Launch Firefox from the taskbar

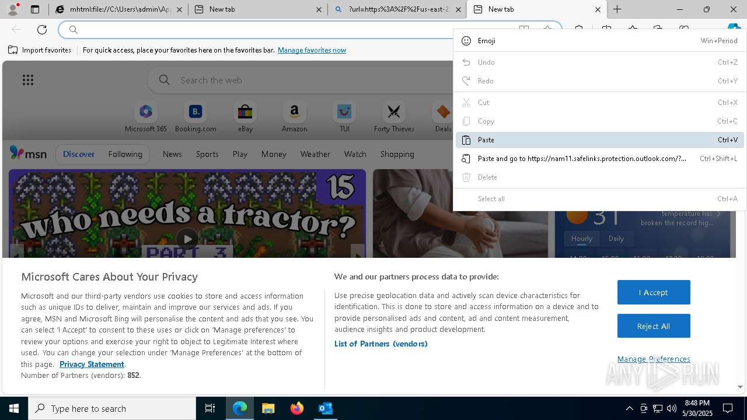click(297, 408)
